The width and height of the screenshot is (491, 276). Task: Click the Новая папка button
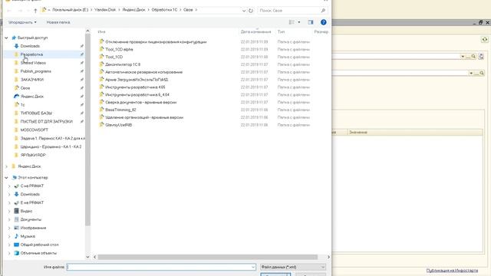tap(58, 22)
